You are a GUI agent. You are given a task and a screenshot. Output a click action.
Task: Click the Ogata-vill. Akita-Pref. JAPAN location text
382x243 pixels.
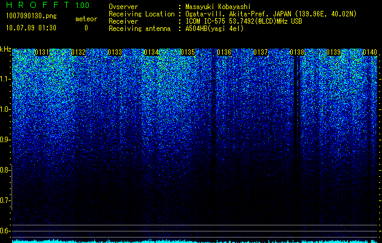(x=271, y=14)
